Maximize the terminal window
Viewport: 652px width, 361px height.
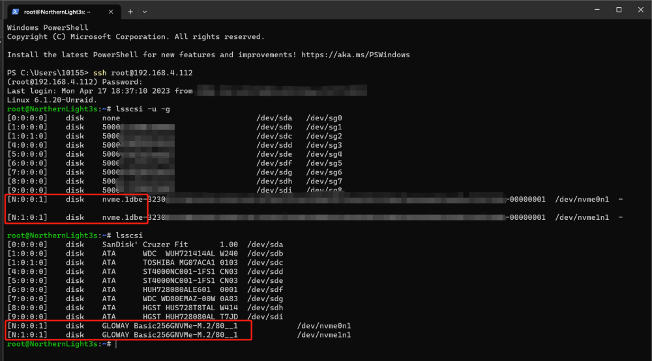pos(619,9)
